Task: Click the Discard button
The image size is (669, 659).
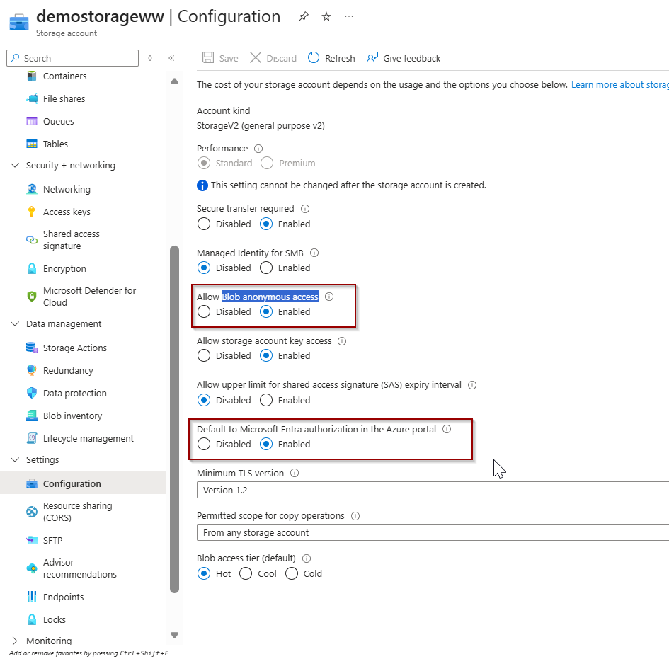Action: (x=273, y=58)
